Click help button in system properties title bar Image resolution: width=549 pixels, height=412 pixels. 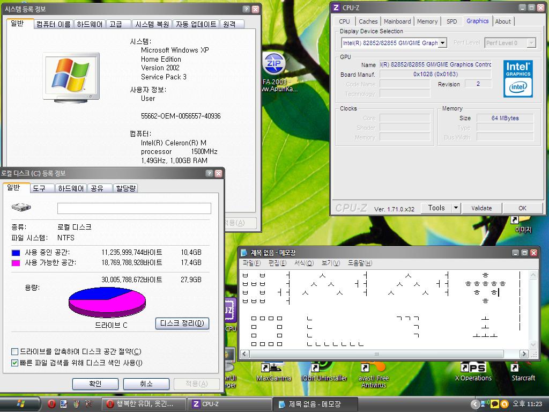[246, 9]
